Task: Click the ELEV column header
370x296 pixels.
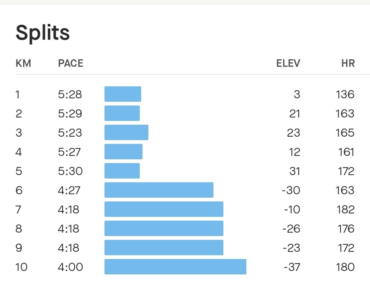Action: [x=288, y=63]
